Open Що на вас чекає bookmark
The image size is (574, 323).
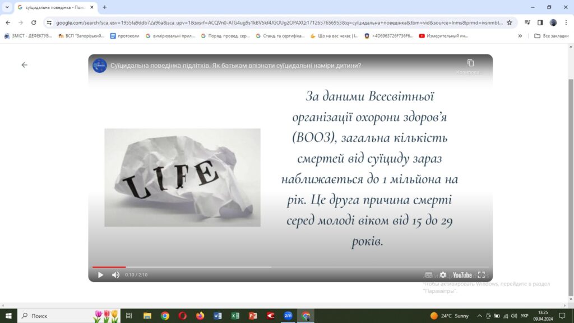coord(334,36)
